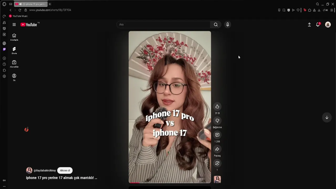Viewport: 336px width, 189px height.
Task: Dislike the short (Beğenme)
Action: 217,120
